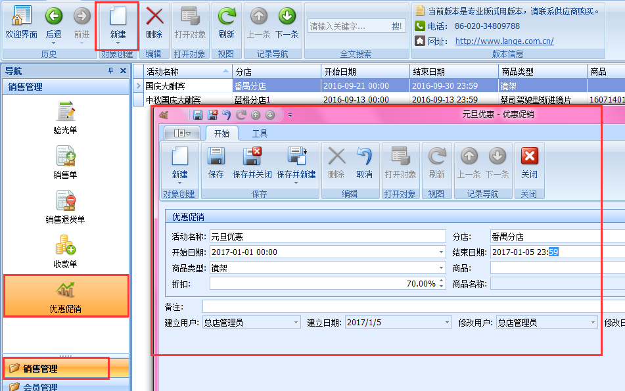Click Save and Close in dialog toolbar

click(252, 162)
